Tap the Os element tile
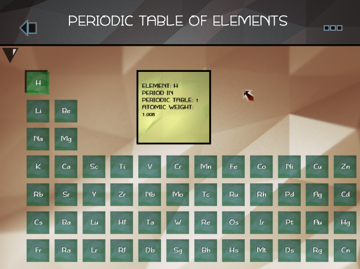The height and width of the screenshot is (269, 360). [233, 222]
